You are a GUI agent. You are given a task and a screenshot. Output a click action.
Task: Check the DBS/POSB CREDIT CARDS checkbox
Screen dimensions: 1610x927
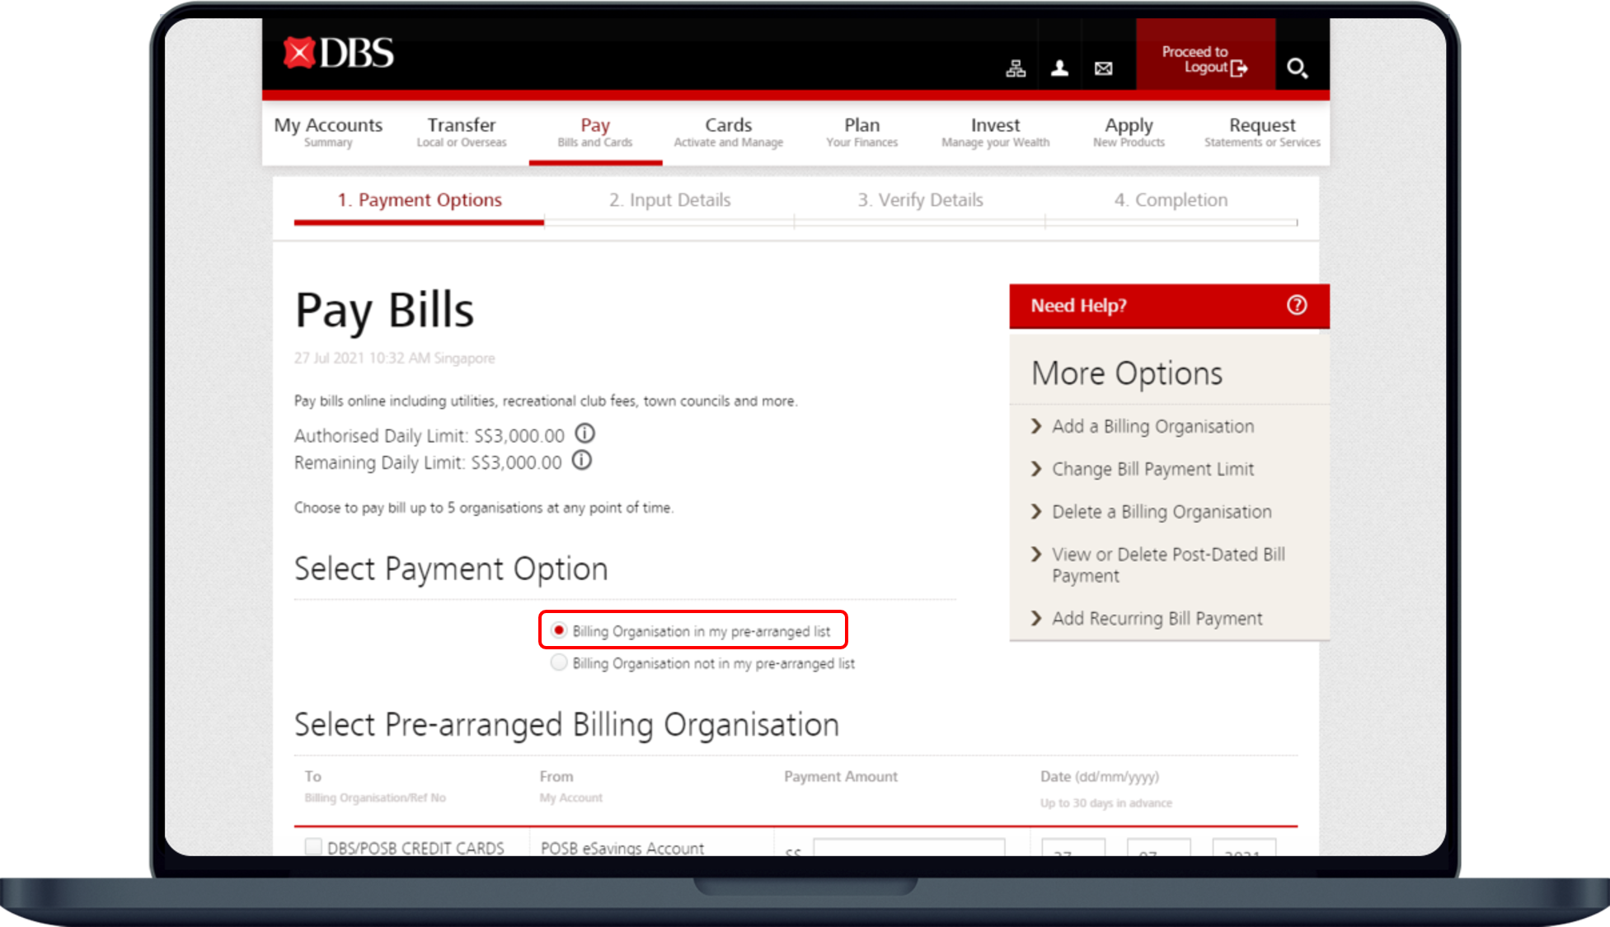[313, 846]
